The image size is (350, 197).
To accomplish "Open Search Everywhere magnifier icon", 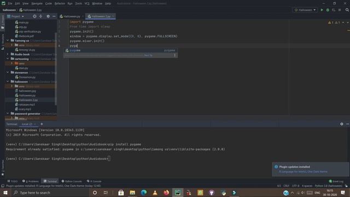I will (x=347, y=10).
